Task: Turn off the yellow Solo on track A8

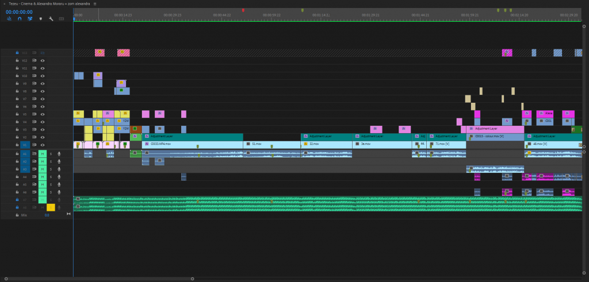Action: (x=51, y=207)
